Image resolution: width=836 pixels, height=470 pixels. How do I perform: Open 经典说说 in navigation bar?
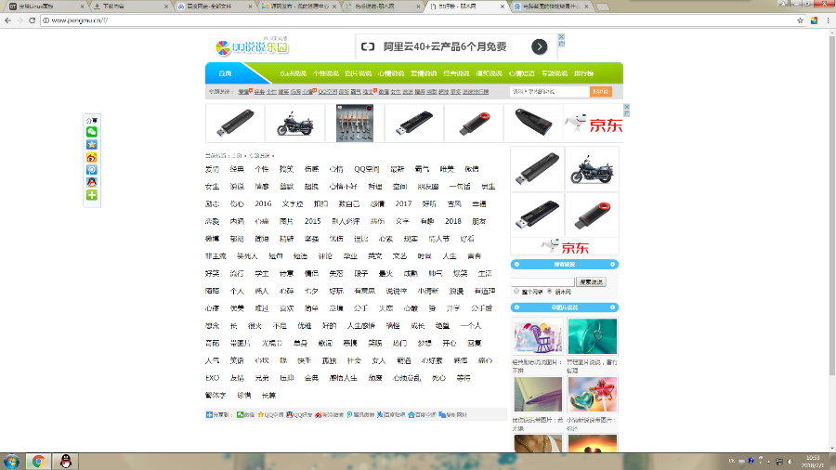coord(456,73)
